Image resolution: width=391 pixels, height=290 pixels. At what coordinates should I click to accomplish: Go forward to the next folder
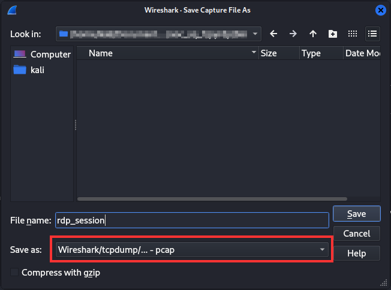(293, 34)
